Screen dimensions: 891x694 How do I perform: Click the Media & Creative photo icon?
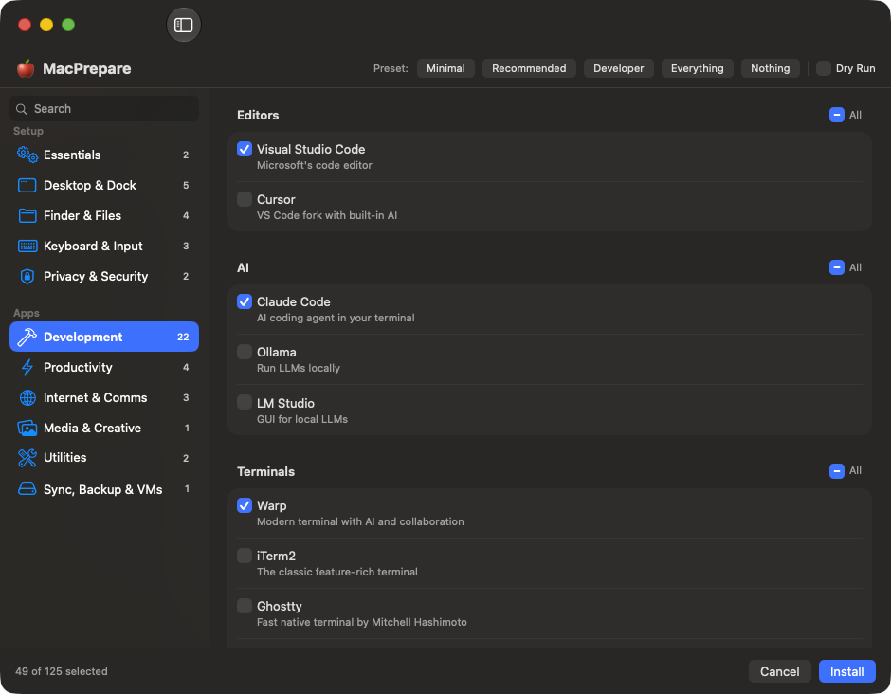[x=27, y=428]
